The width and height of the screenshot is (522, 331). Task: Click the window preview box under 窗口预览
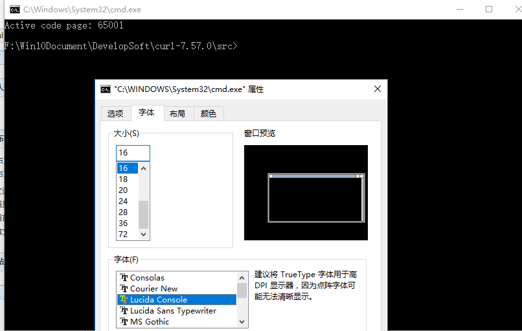(306, 192)
